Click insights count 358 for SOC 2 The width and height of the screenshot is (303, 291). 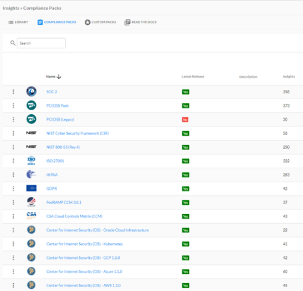[286, 92]
